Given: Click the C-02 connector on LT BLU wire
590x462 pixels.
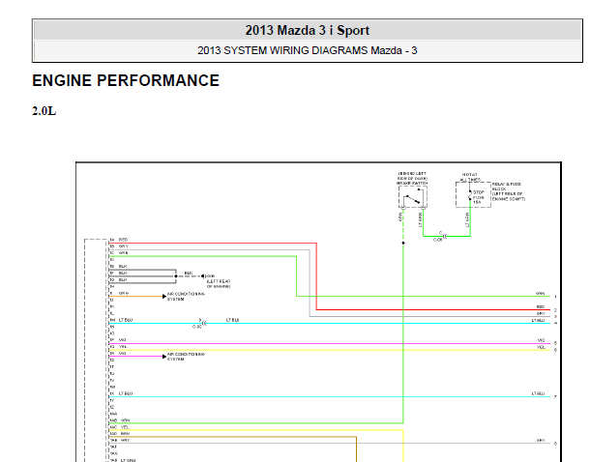Looking at the screenshot, I should 203,323.
